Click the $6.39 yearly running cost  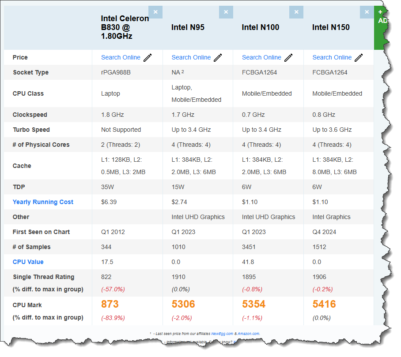(x=109, y=202)
